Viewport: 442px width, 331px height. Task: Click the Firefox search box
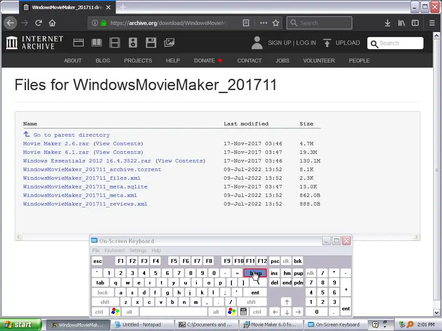coord(319,23)
